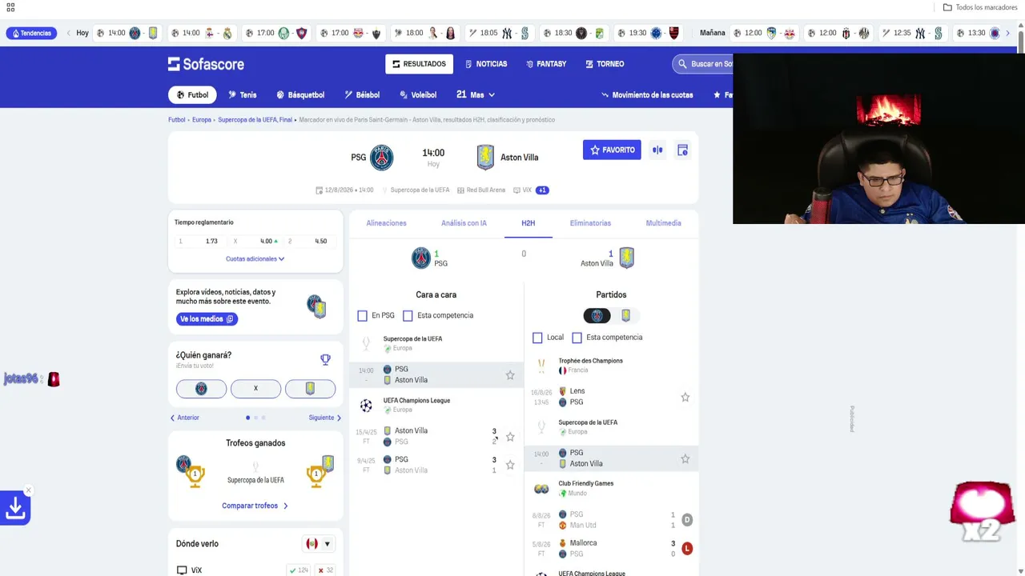1025x576 pixels.
Task: Star the 15/4/25 Aston Villa vs PSG match
Action: (510, 437)
